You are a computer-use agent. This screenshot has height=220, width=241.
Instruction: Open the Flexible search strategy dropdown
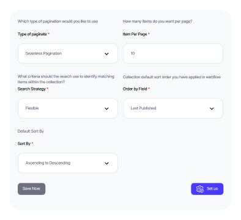point(68,108)
